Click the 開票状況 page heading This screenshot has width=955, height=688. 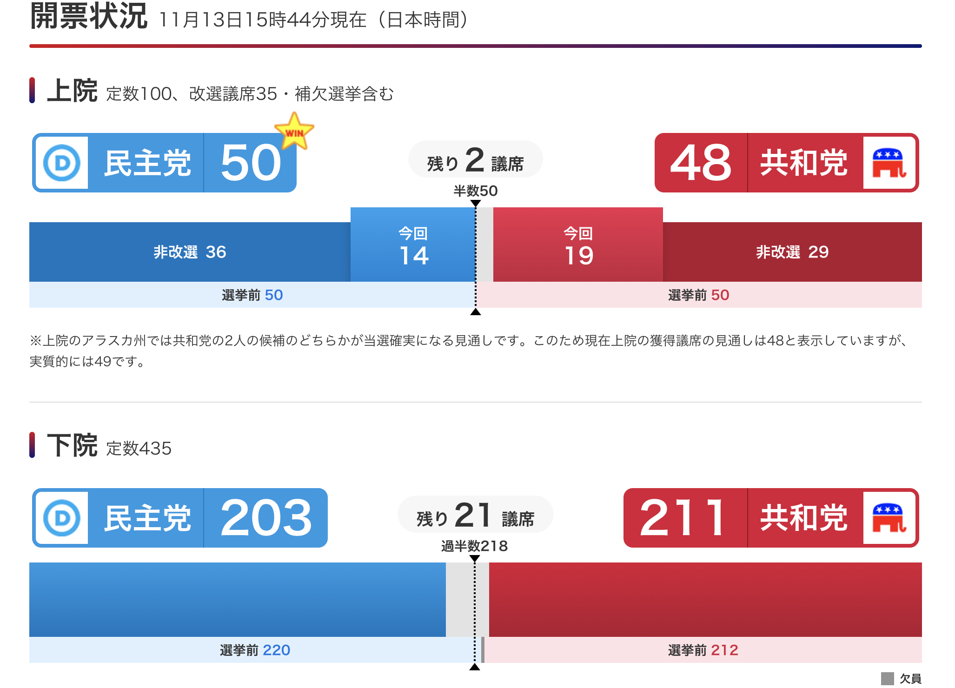(89, 17)
